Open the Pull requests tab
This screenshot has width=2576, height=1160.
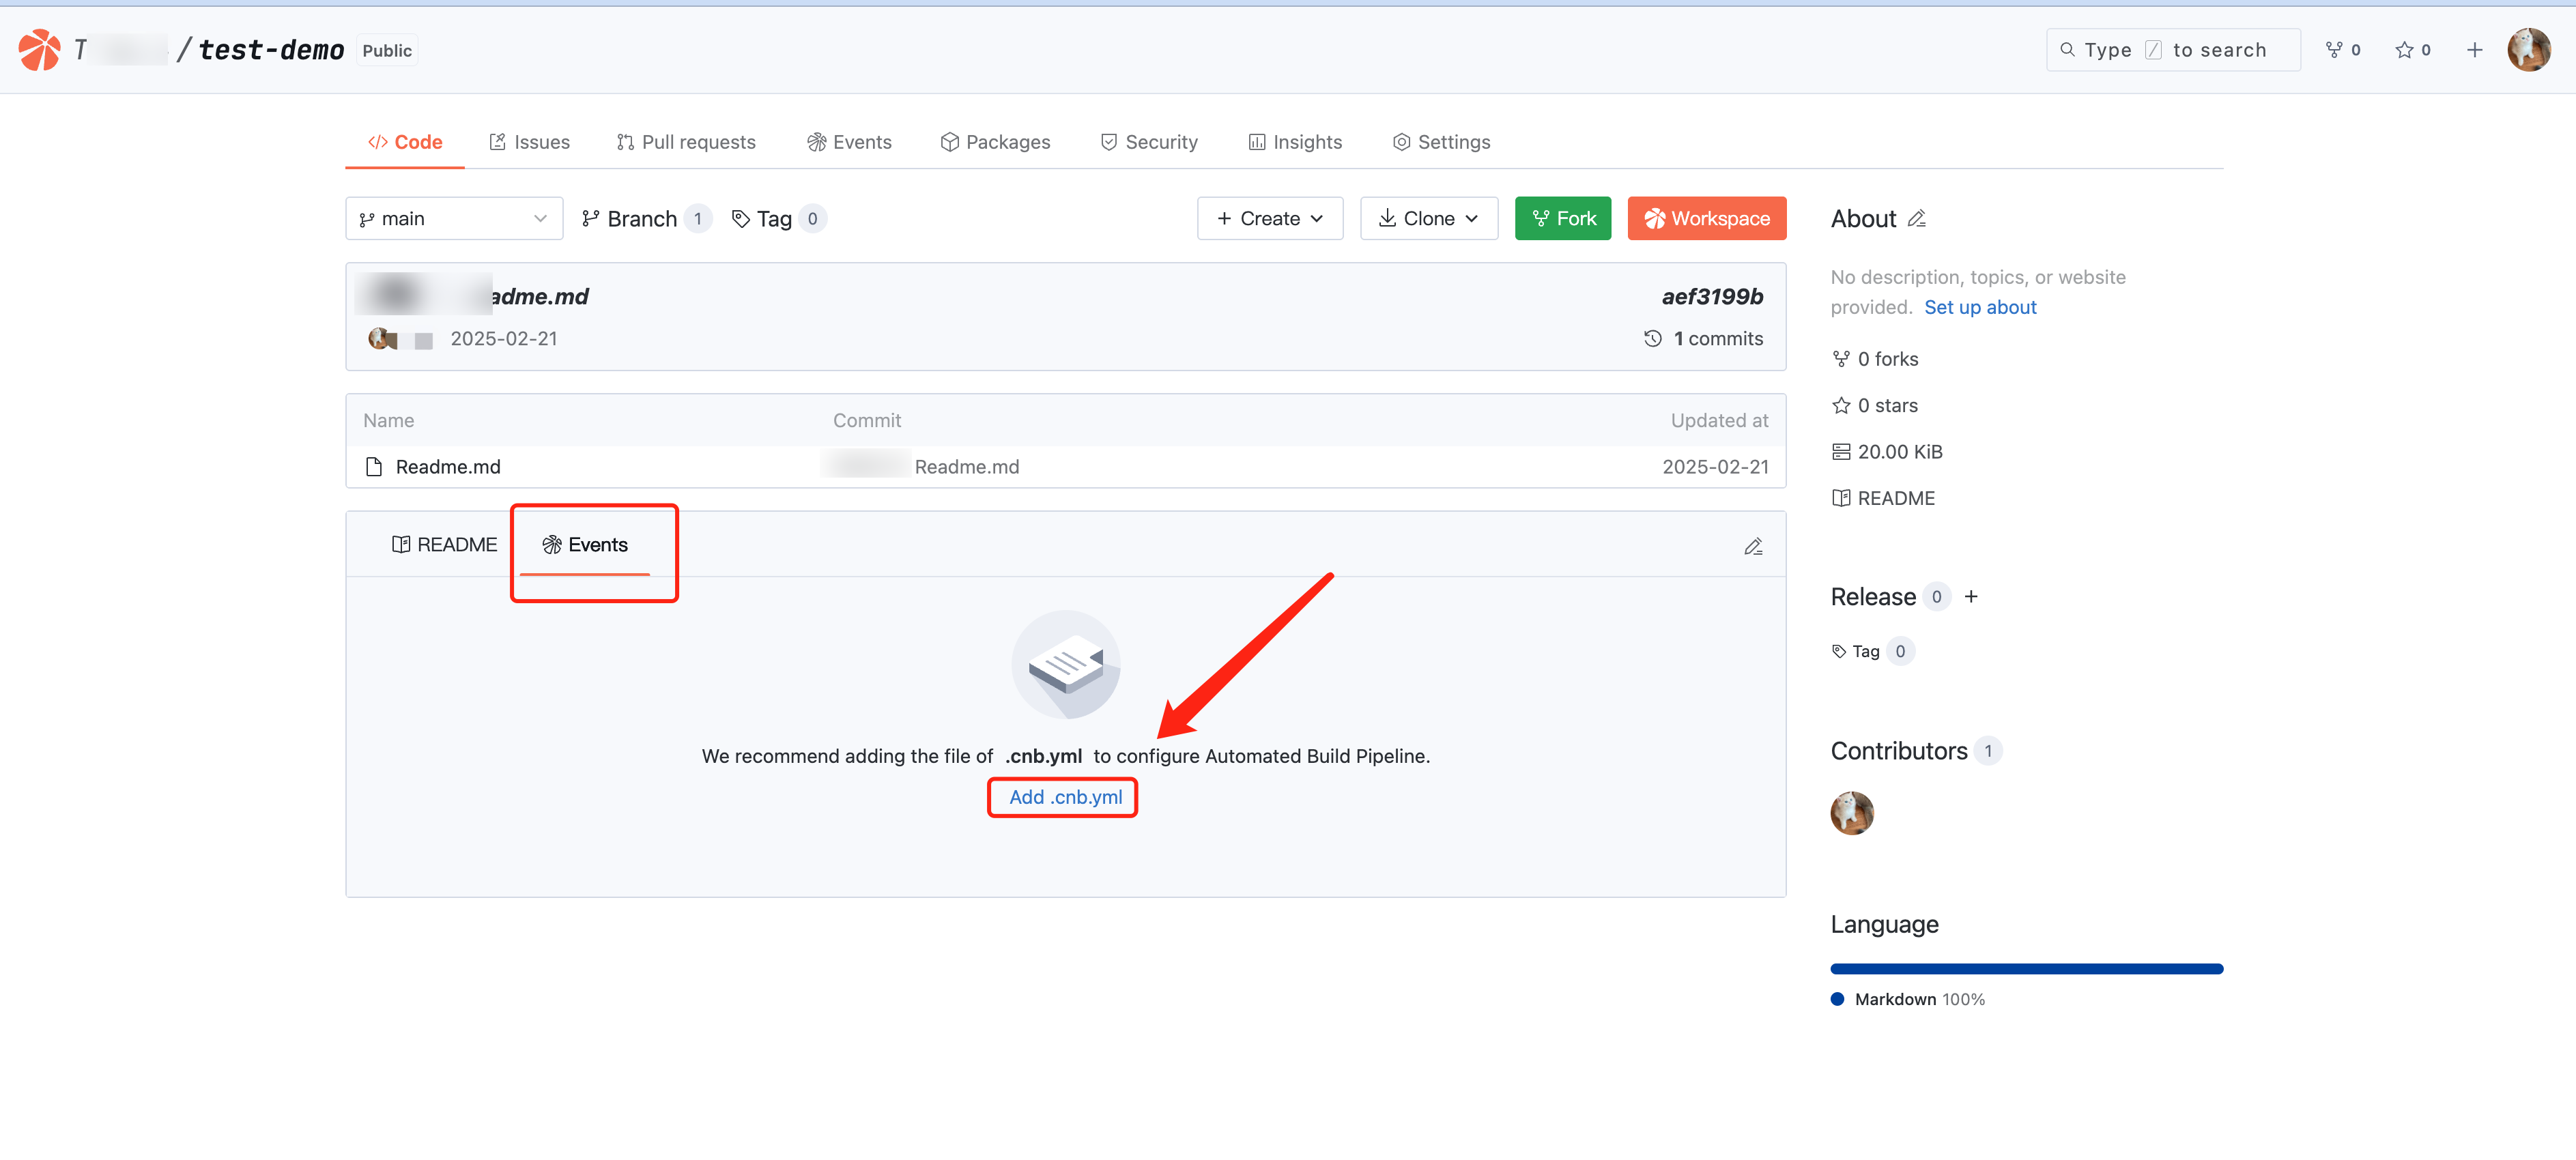[x=686, y=142]
